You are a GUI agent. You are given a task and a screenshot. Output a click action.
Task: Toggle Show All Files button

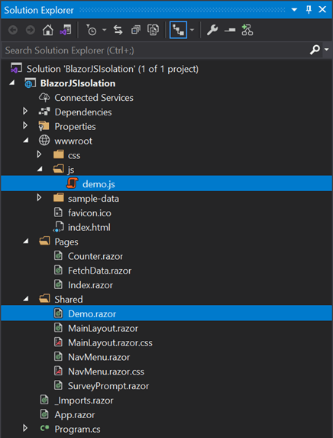[x=153, y=30]
